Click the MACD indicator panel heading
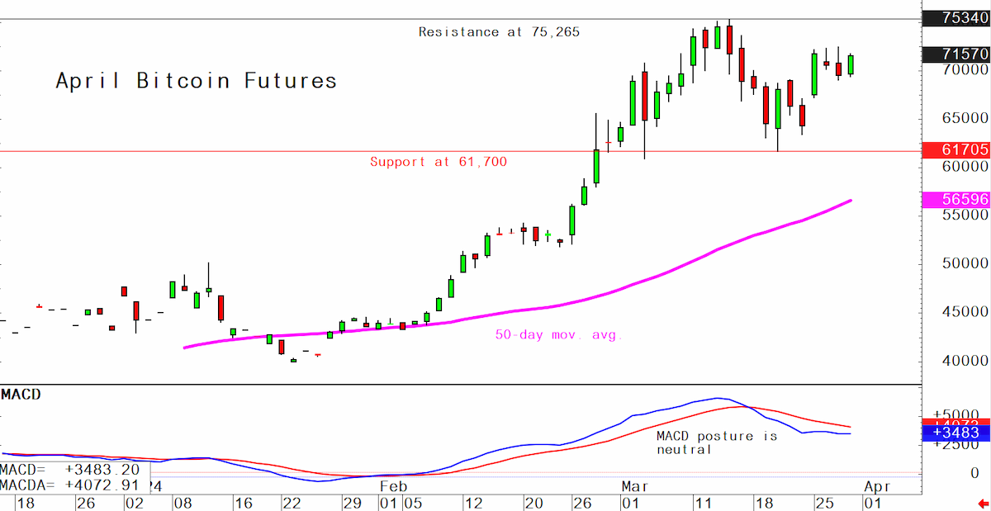This screenshot has height=511, width=991. [21, 395]
